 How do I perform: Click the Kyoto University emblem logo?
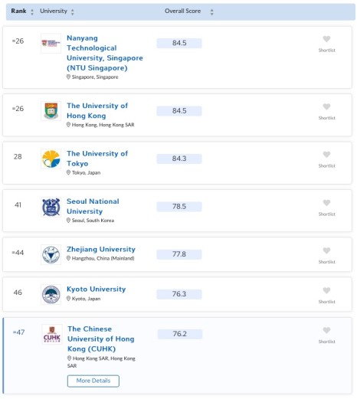coord(51,295)
